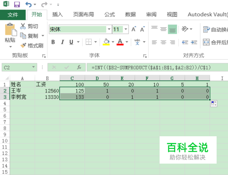
Task: Select cell B2 with value 12560
Action: click(47, 91)
